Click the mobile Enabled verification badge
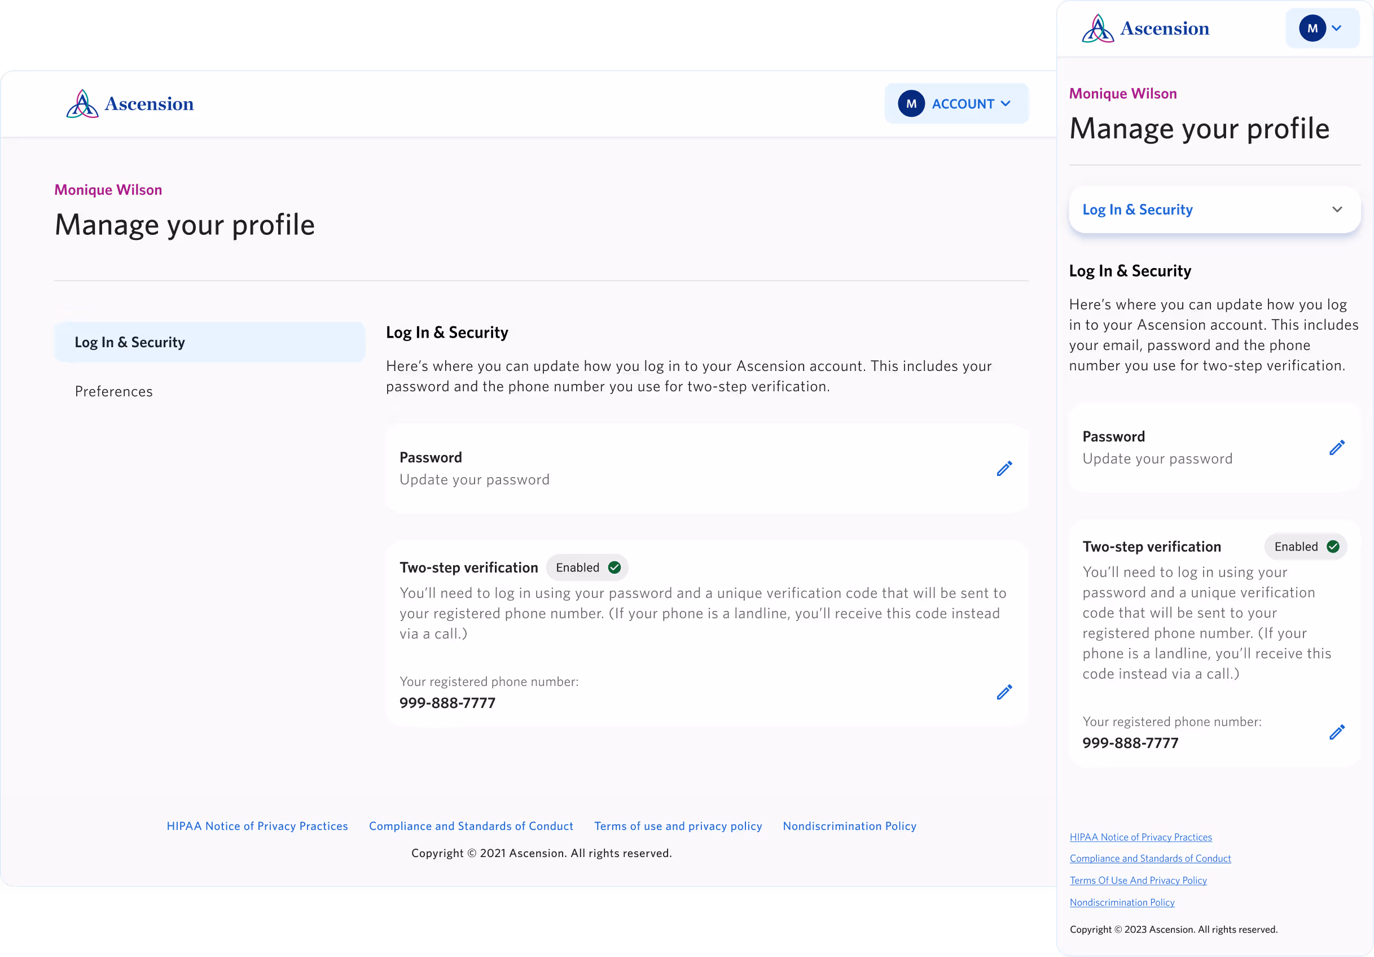The width and height of the screenshot is (1374, 957). click(1305, 546)
